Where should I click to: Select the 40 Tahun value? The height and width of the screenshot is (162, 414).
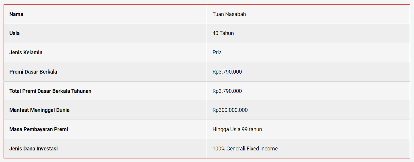pos(223,33)
